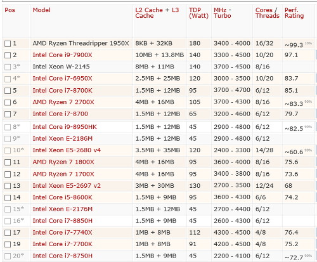Check the box for position 5 i7-8700K
The height and width of the screenshot is (262, 317).
tap(8, 91)
